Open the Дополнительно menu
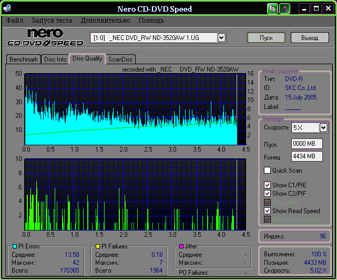The width and height of the screenshot is (337, 280). (x=105, y=21)
